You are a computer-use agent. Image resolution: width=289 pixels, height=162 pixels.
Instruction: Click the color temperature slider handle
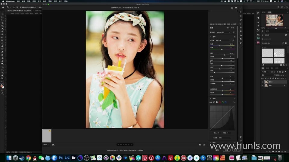(x=219, y=46)
